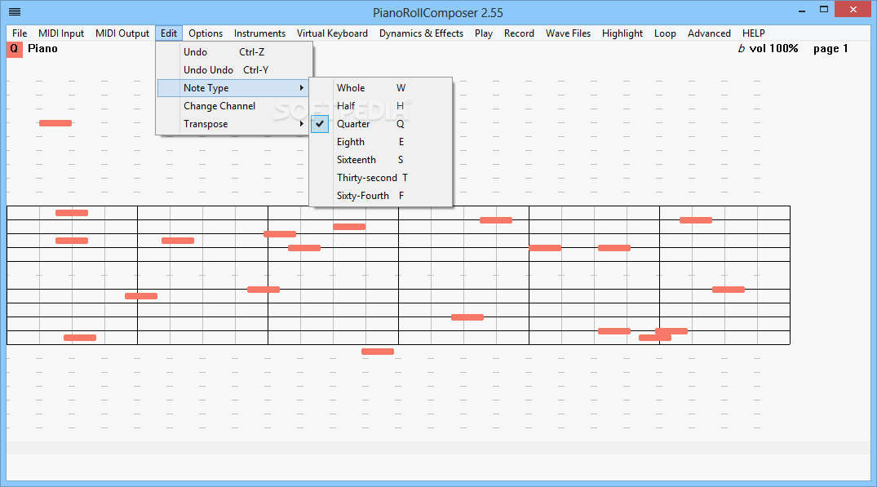Viewport: 877px width, 487px height.
Task: Open the Advanced menu
Action: click(x=709, y=33)
